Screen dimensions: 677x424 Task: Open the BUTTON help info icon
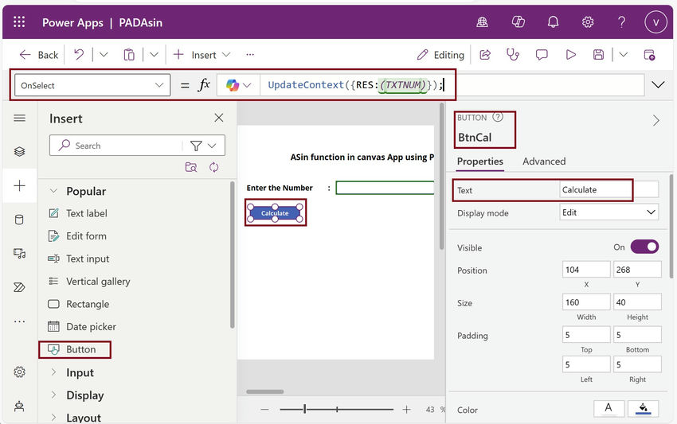(x=498, y=117)
